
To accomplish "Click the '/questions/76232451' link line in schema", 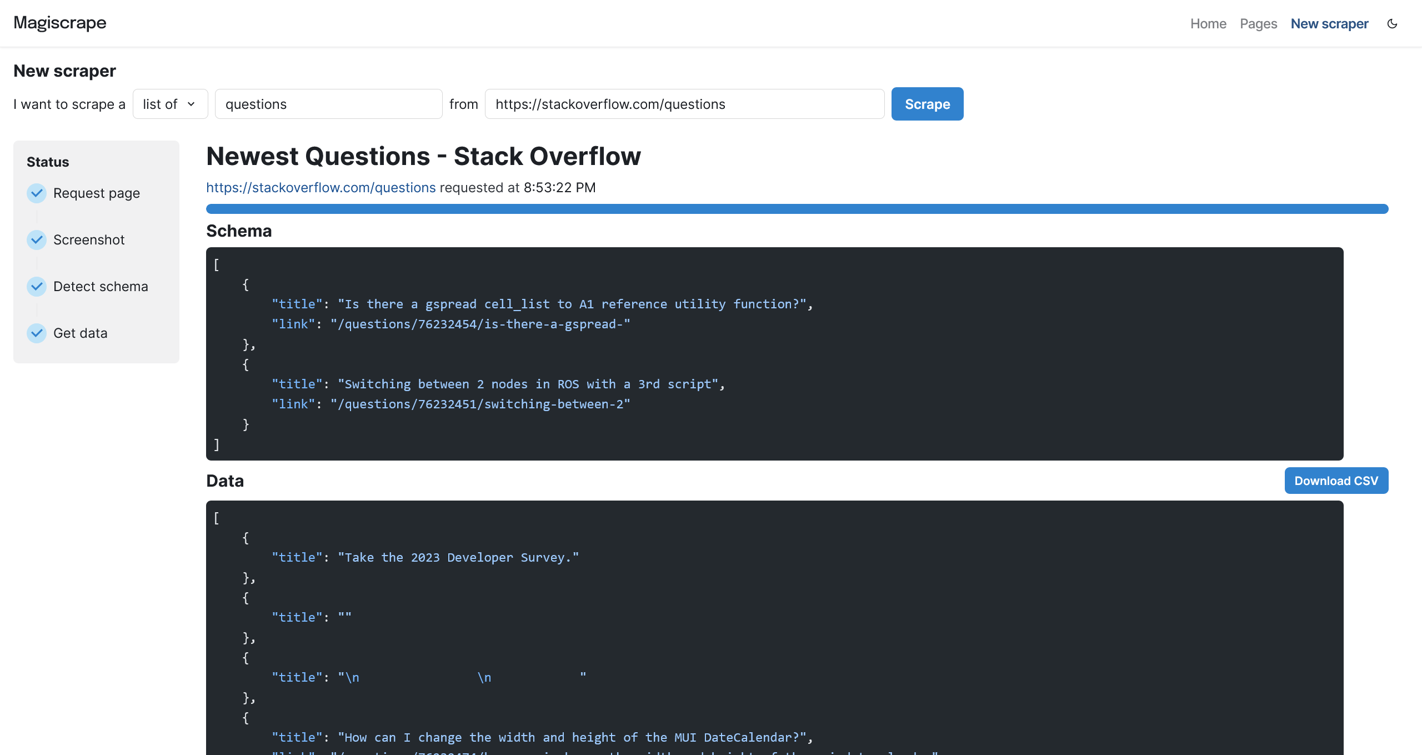I will [450, 404].
